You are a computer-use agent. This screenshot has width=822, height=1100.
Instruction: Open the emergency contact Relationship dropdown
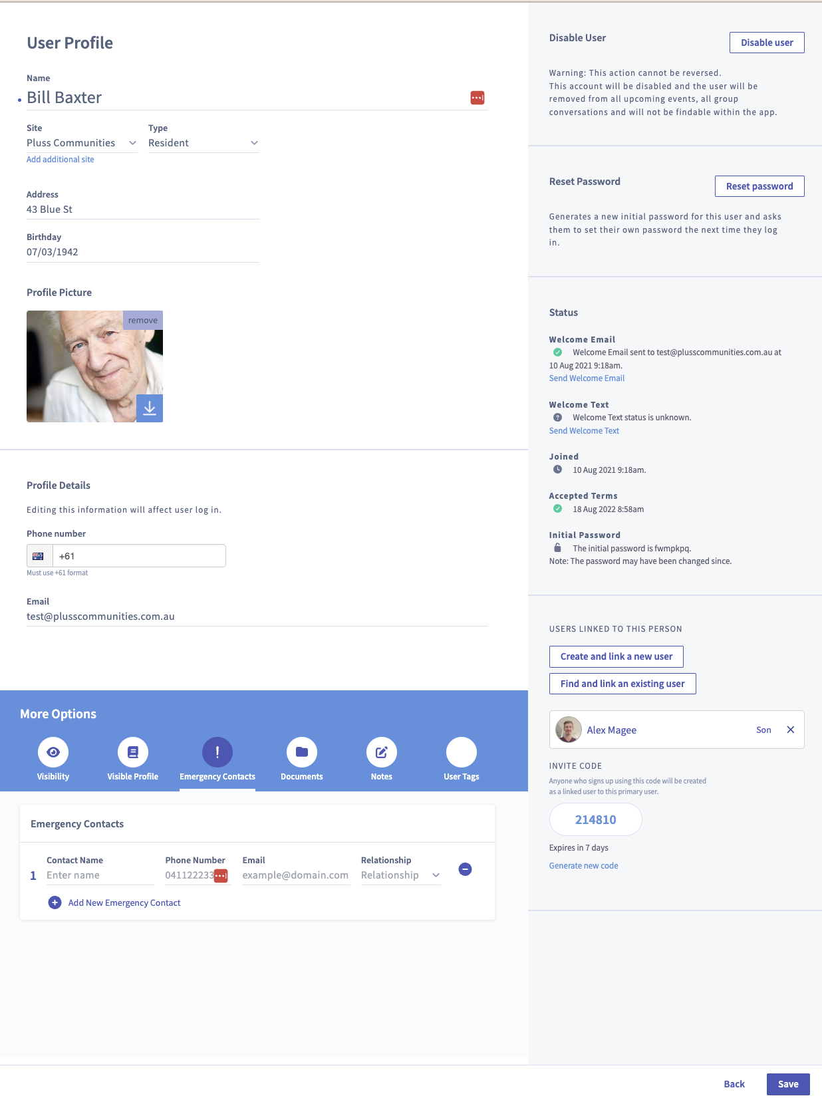coord(401,875)
